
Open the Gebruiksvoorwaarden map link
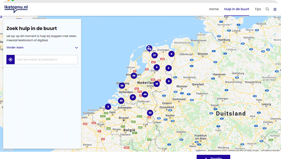coord(270,150)
